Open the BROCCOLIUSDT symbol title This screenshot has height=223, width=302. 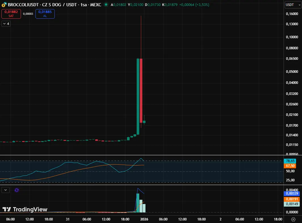54,5
